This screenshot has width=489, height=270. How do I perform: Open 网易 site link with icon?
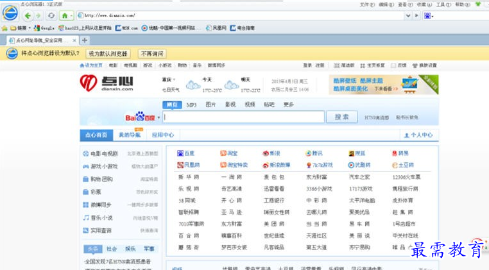400,153
